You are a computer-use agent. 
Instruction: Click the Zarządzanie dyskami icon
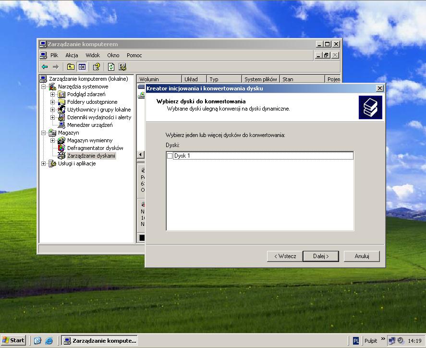(61, 156)
